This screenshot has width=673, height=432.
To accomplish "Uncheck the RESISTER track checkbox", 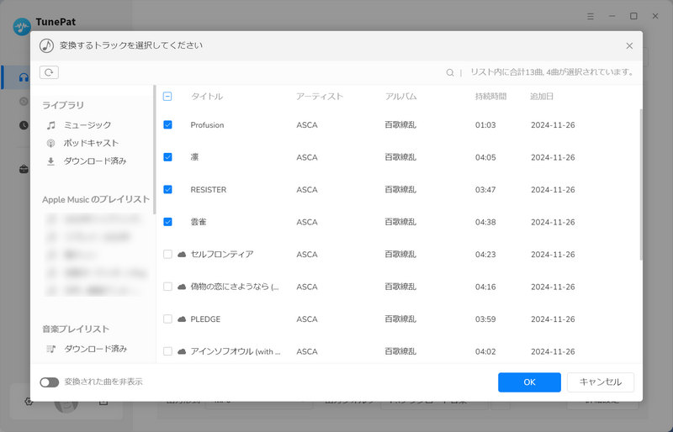I will tap(167, 190).
